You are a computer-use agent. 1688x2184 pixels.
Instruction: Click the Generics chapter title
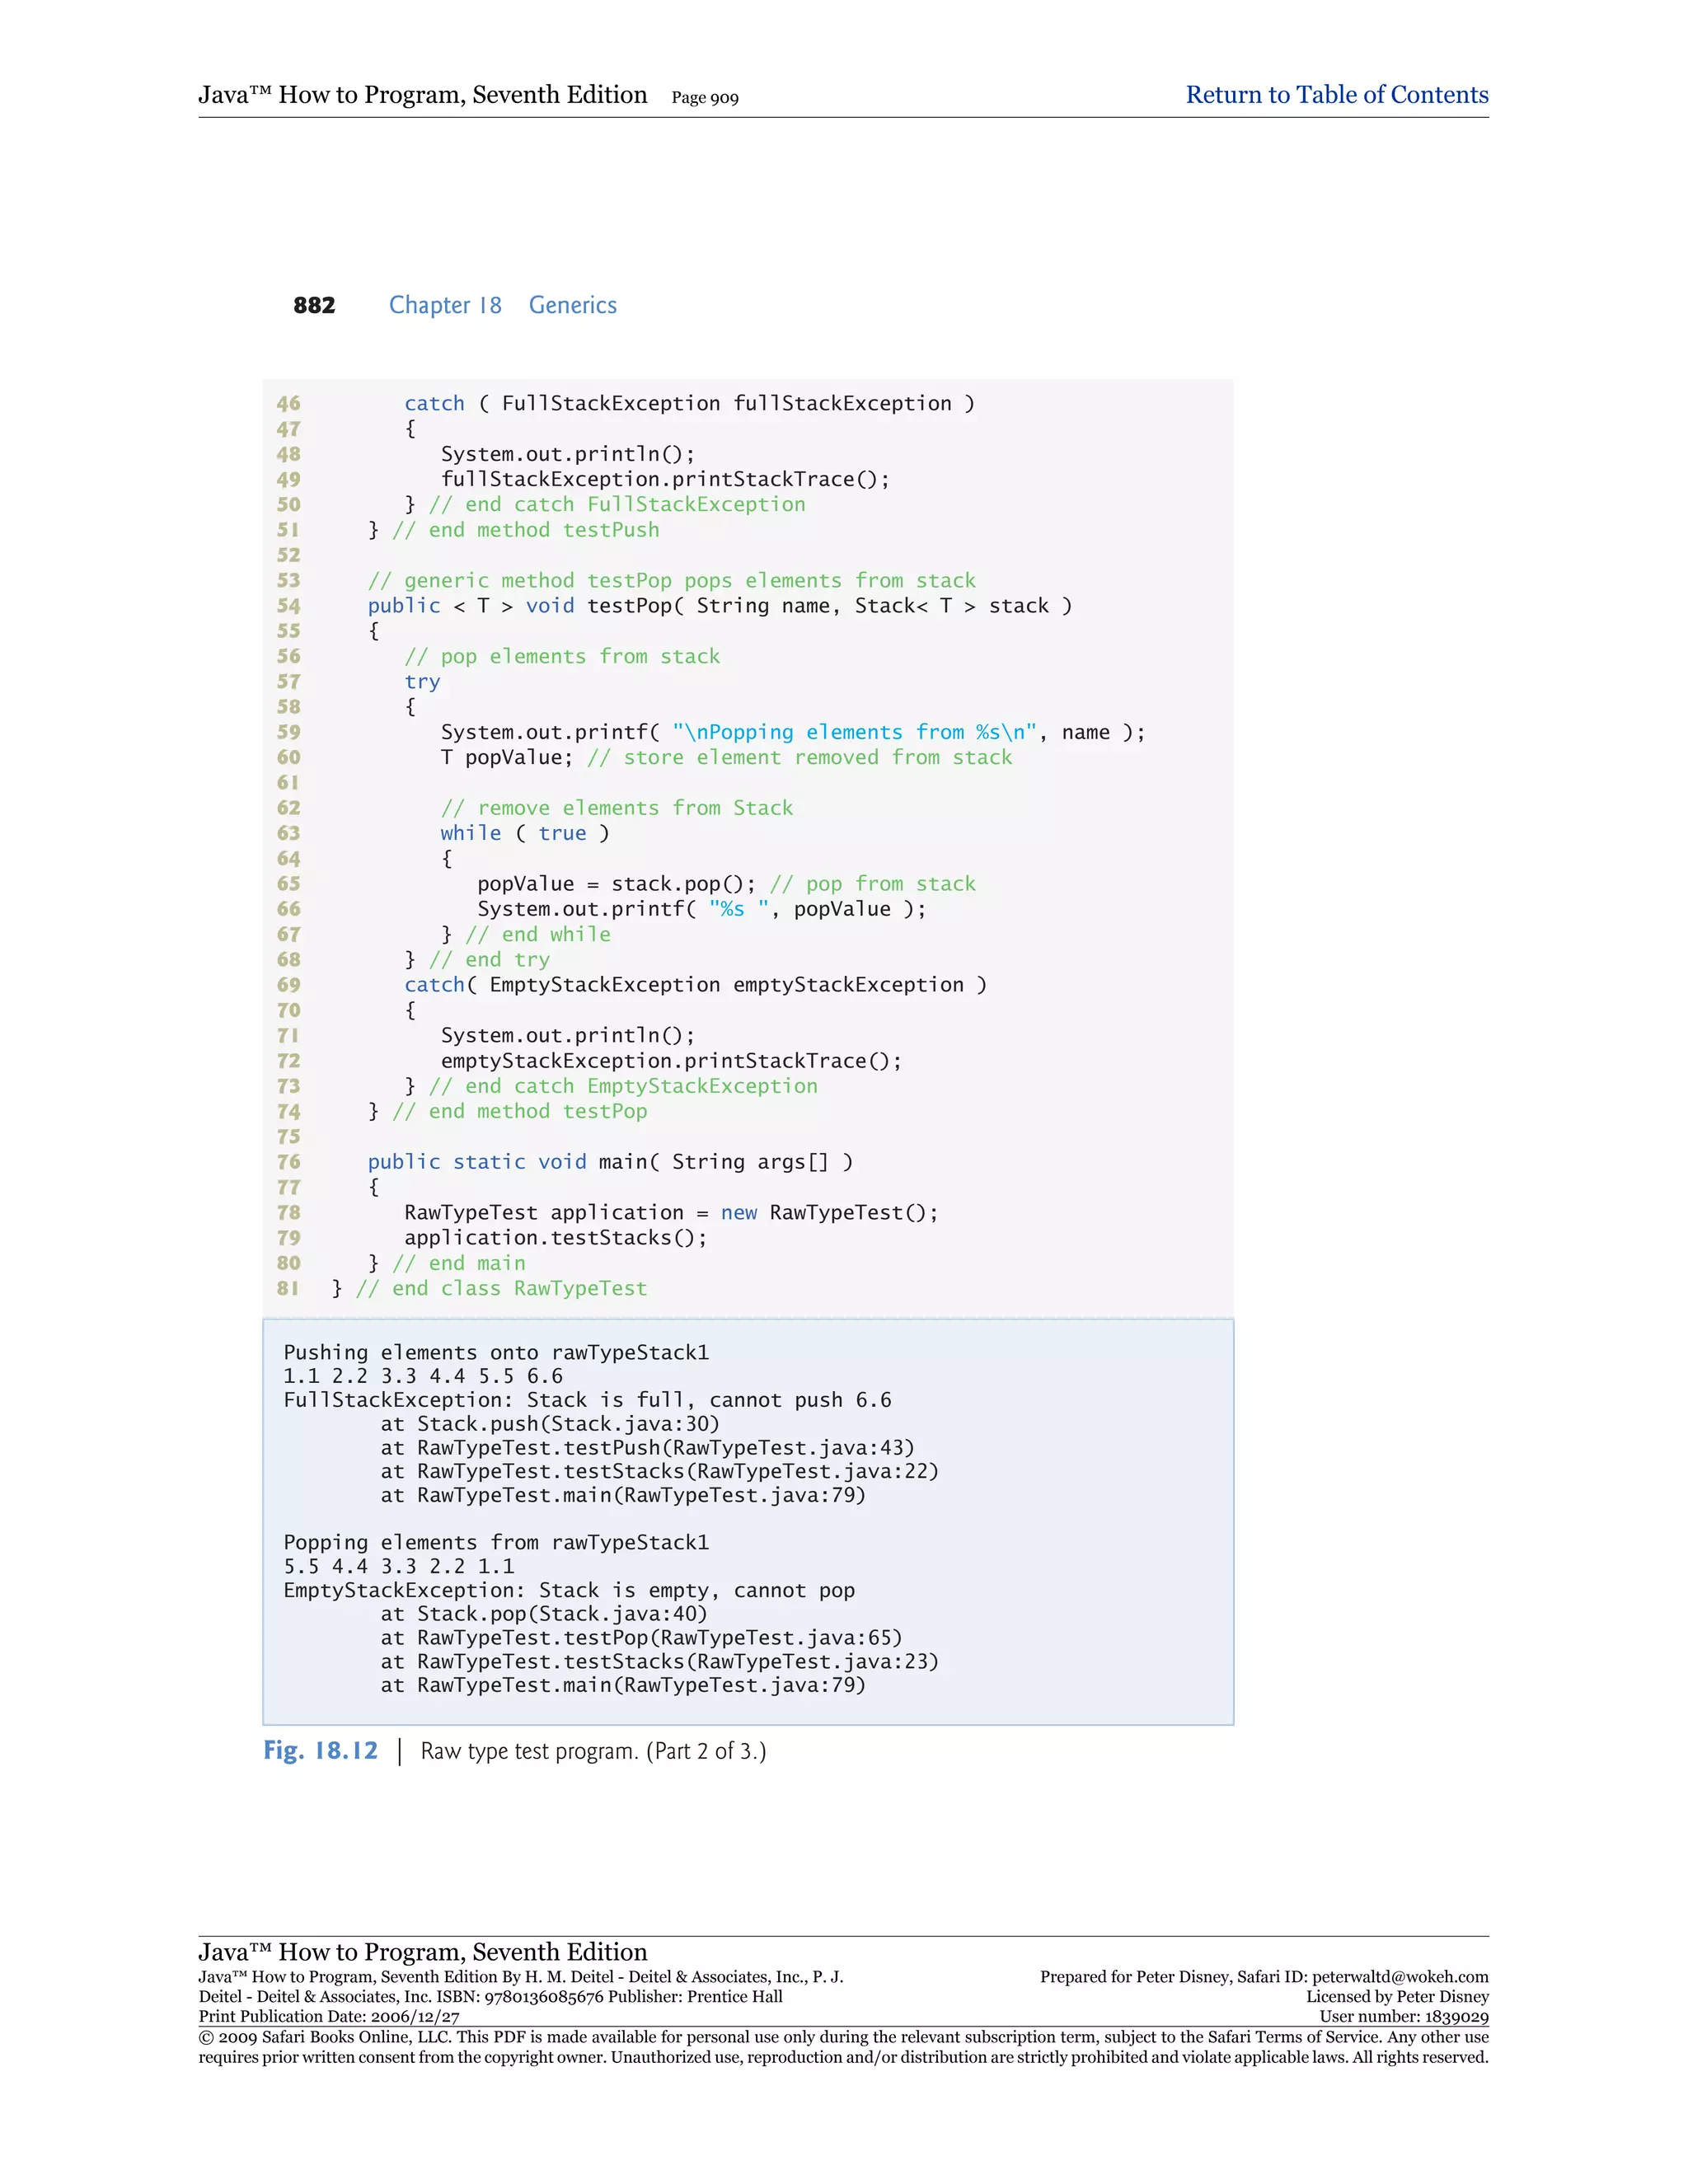572,305
